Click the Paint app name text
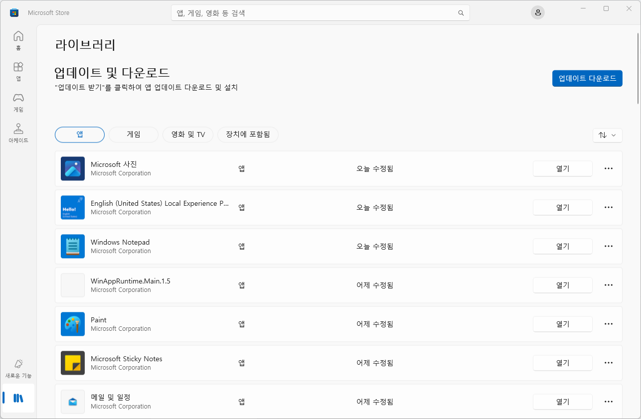641x419 pixels. click(x=99, y=320)
